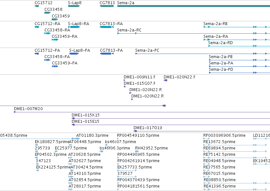Image resolution: width=270 pixels, height=191 pixels.
Task: Click EST AT20628.5prime
Action: click(x=70, y=158)
